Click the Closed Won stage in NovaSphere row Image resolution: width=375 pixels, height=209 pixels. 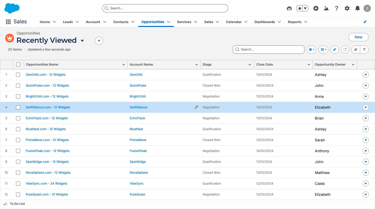click(211, 173)
